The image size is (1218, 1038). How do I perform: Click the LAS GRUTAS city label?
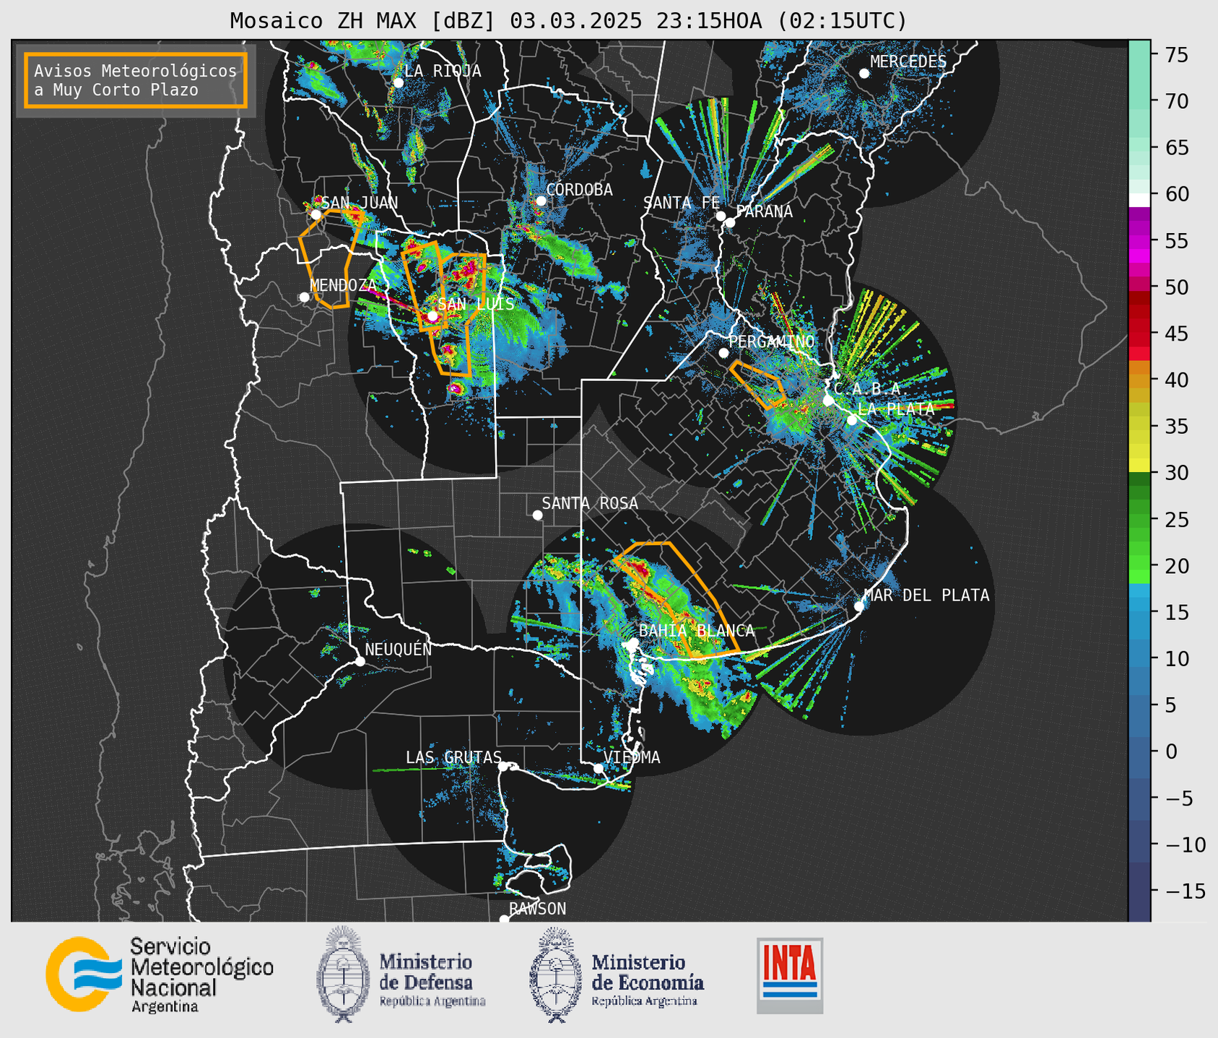point(453,757)
